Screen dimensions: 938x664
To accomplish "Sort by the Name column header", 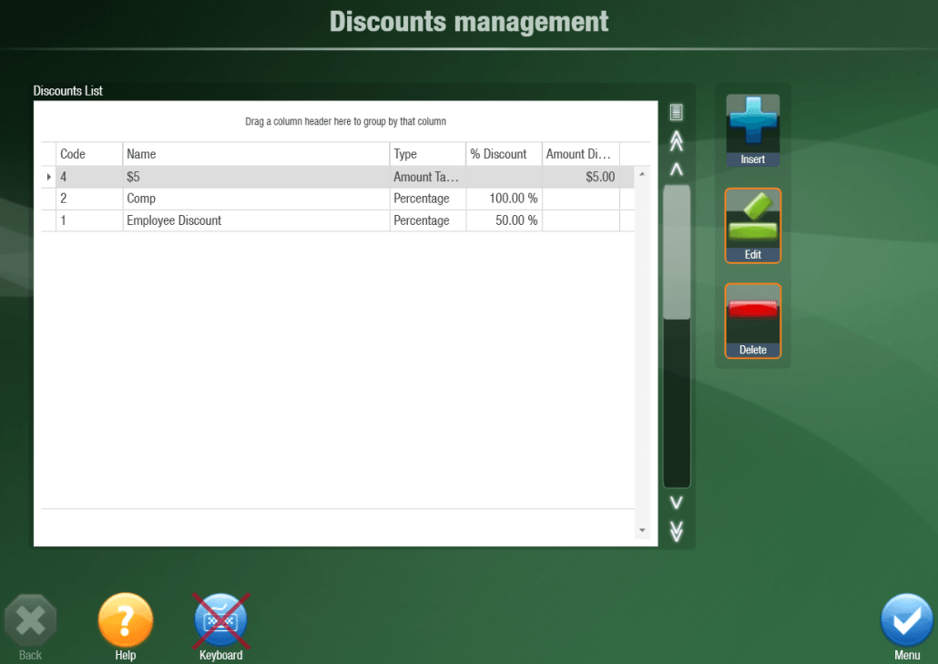I will click(x=255, y=153).
